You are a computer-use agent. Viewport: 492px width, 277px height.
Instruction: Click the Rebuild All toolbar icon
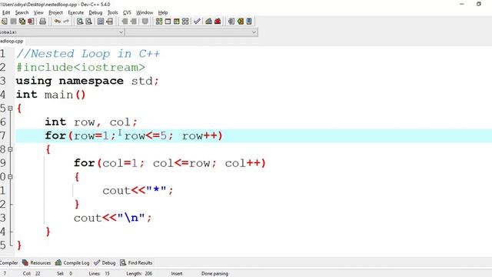coord(185,22)
